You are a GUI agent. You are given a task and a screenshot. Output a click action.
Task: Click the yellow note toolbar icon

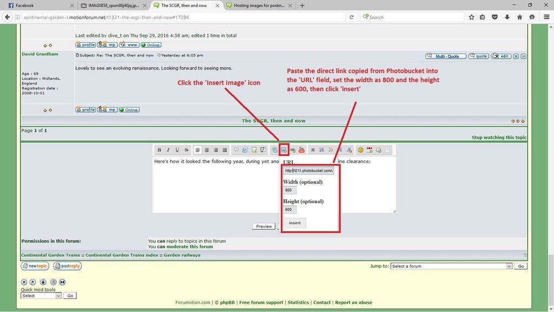click(x=254, y=150)
